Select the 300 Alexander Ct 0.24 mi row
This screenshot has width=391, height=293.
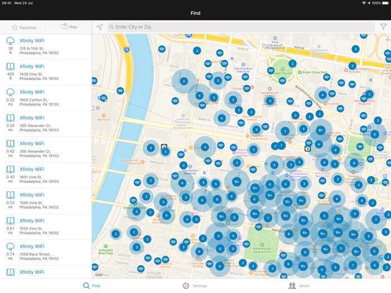coord(46,124)
